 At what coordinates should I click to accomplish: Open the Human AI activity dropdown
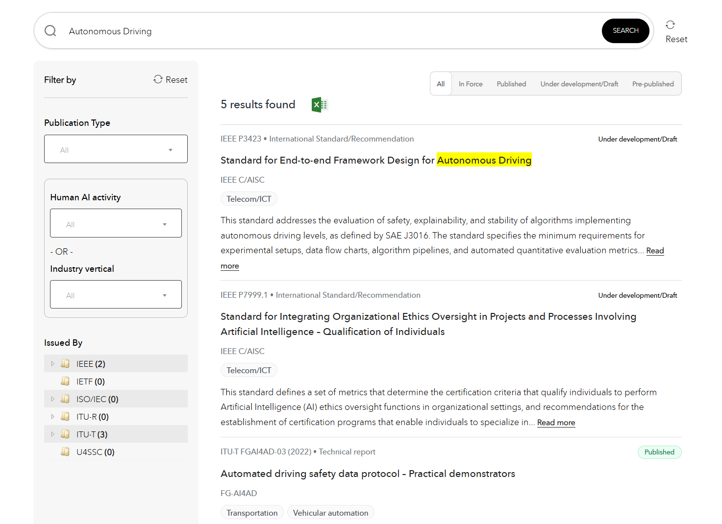[116, 223]
